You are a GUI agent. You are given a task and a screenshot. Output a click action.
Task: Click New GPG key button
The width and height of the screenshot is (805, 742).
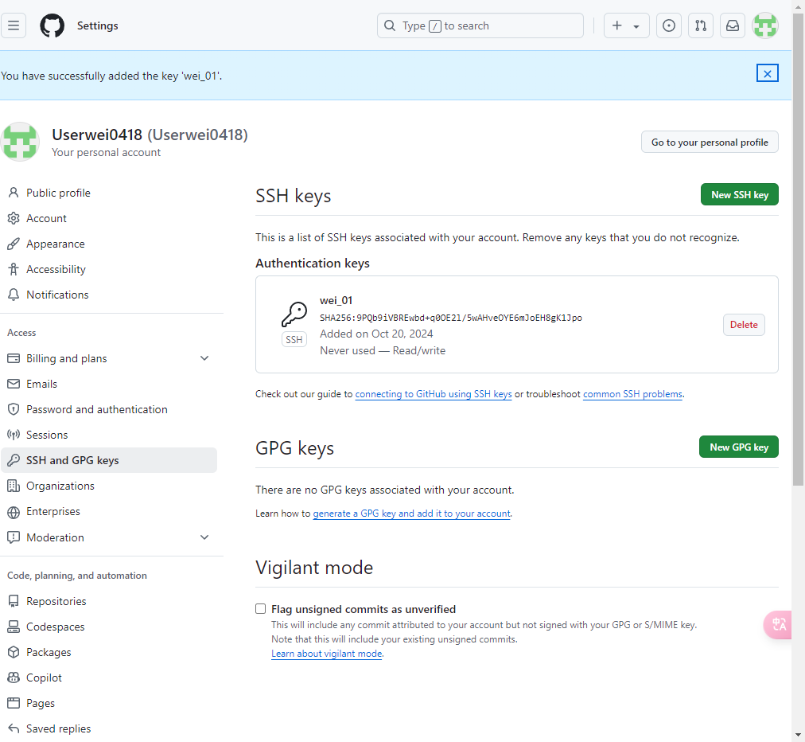pyautogui.click(x=739, y=447)
